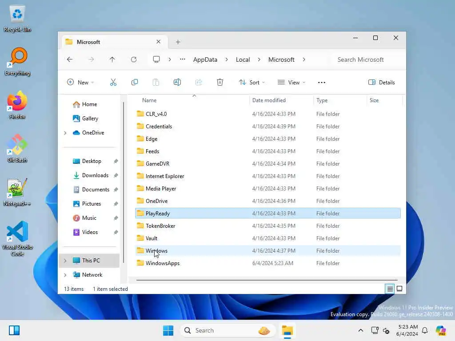Screen dimensions: 455x341
Task: Add a new tab
Action: 178,42
